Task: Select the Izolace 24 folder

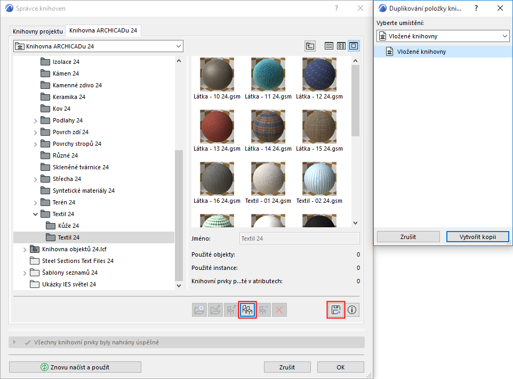Action: click(60, 62)
